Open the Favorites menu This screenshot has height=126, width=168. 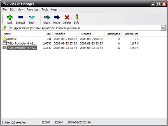pyautogui.click(x=32, y=10)
